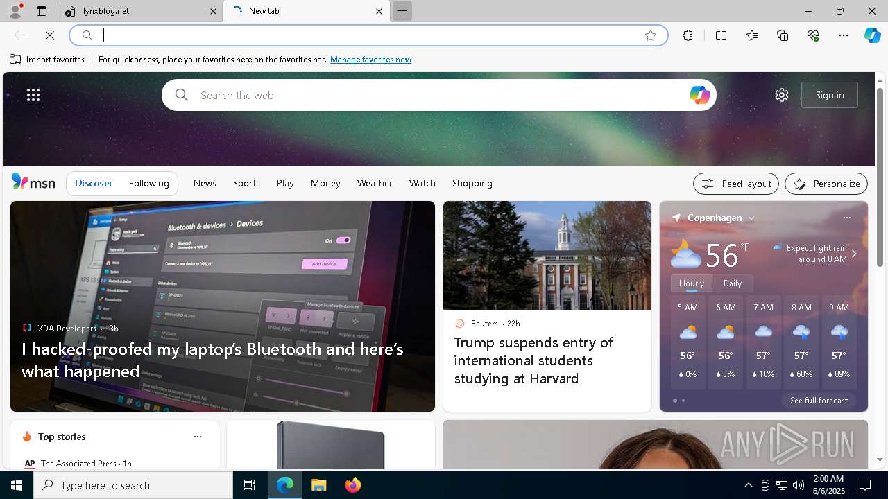The width and height of the screenshot is (888, 499).
Task: Click the back navigation arrow
Action: [x=19, y=35]
